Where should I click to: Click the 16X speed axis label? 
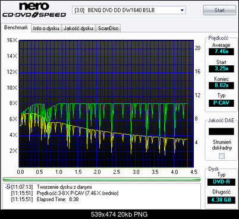[x=12, y=40]
